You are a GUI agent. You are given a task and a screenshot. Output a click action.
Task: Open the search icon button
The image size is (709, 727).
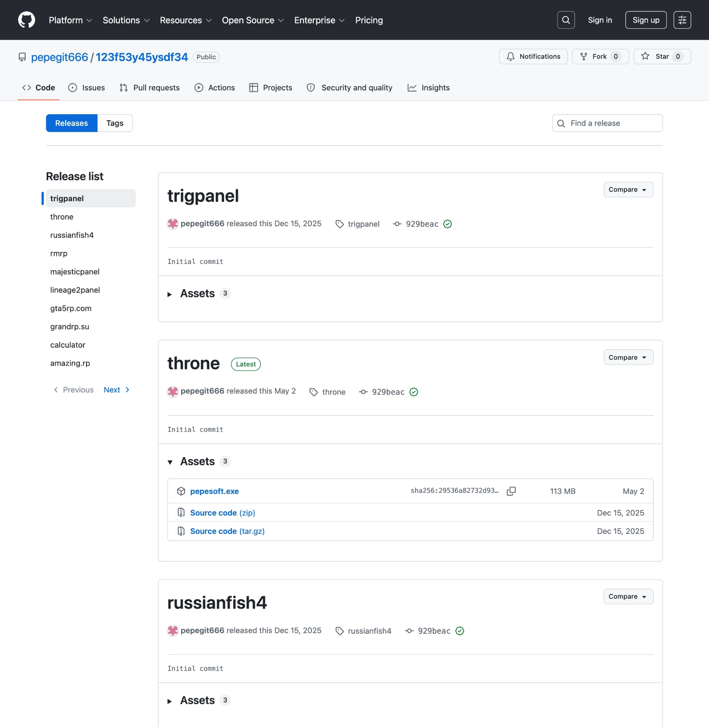pos(566,20)
